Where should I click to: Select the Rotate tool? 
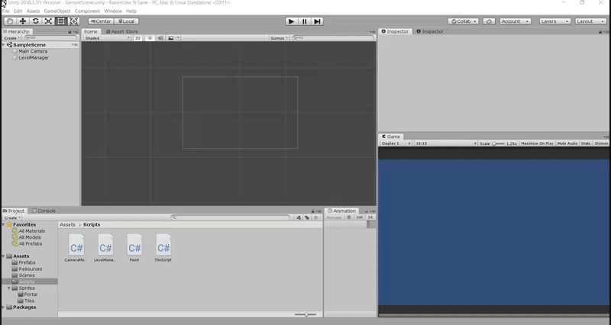coord(35,21)
